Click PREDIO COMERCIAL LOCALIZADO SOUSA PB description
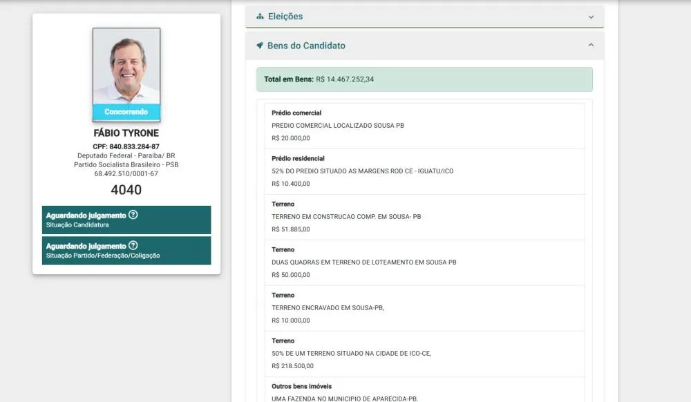The height and width of the screenshot is (402, 691). pyautogui.click(x=338, y=126)
